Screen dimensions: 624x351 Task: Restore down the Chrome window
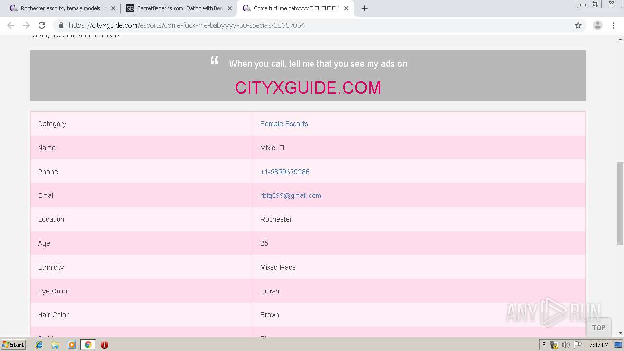coord(595,4)
